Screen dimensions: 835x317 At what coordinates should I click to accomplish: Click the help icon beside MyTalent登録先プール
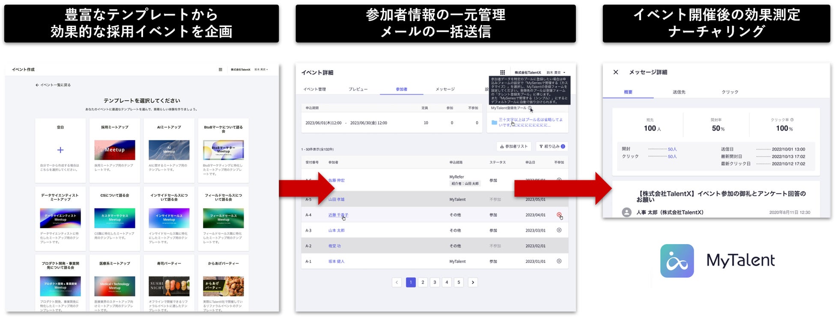pyautogui.click(x=530, y=108)
